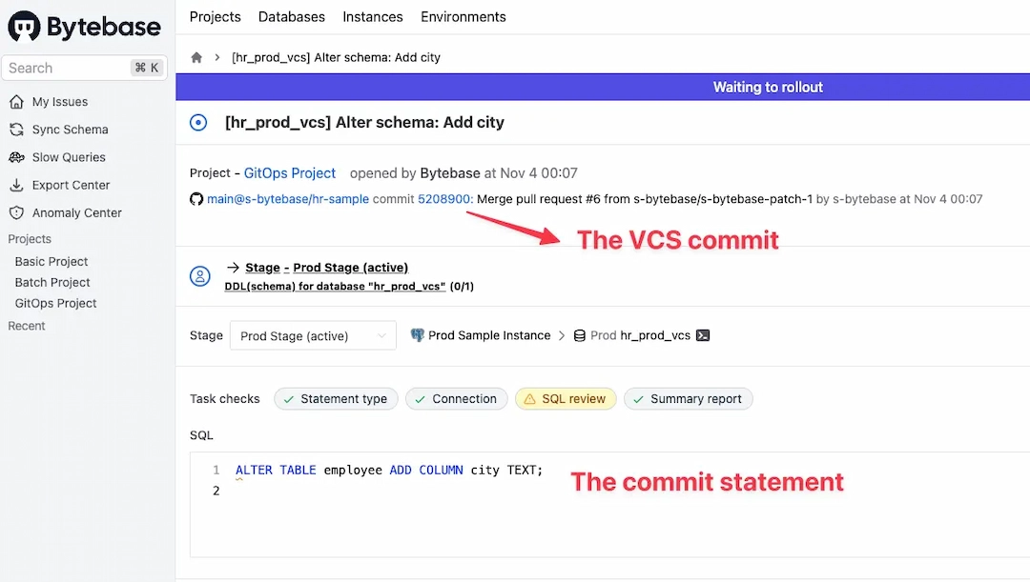Click the Prod Stage person avatar icon

tap(200, 276)
